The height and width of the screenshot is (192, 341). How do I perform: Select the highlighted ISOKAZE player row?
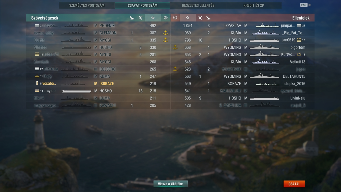point(98,83)
